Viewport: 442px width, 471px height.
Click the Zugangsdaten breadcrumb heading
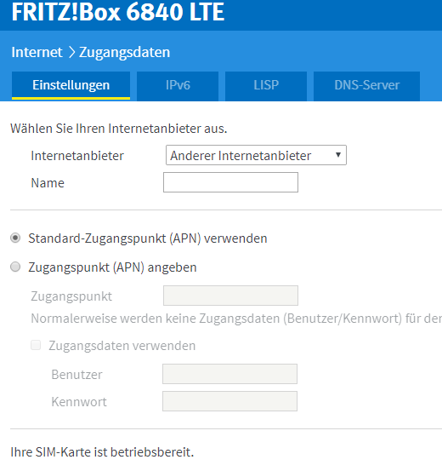(x=124, y=53)
